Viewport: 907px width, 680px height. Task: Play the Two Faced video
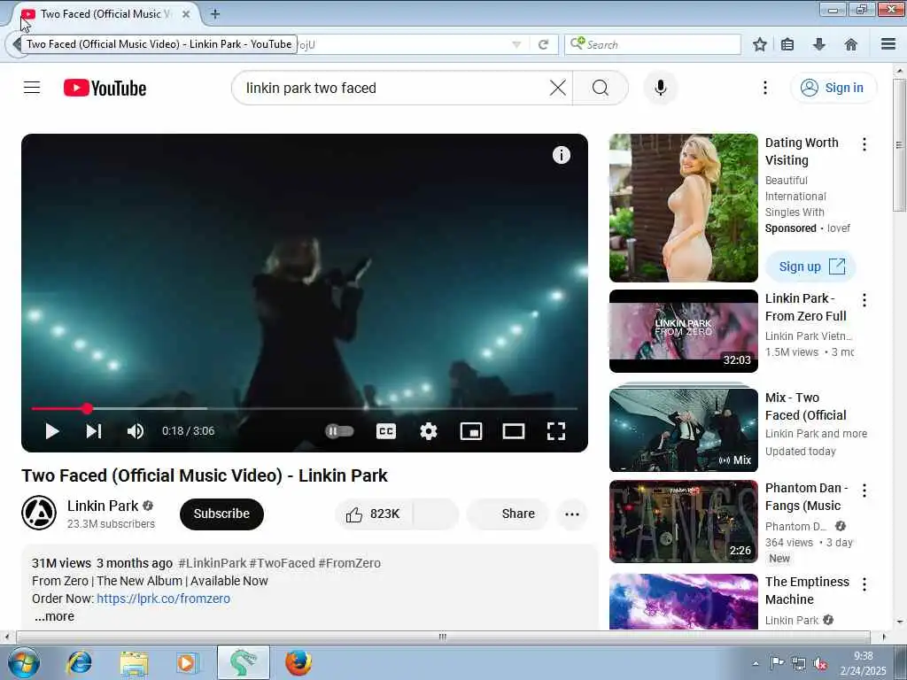pyautogui.click(x=52, y=431)
